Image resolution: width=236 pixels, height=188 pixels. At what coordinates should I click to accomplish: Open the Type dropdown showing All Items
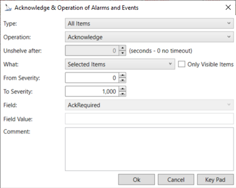coord(149,23)
